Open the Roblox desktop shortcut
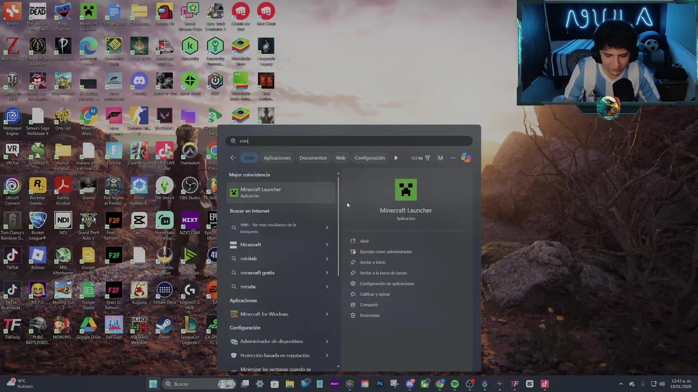This screenshot has width=698, height=392. click(x=38, y=259)
